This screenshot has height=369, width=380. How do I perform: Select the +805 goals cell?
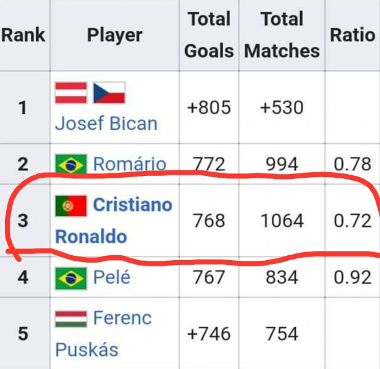209,108
